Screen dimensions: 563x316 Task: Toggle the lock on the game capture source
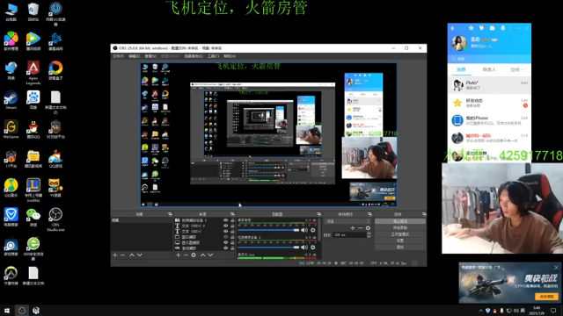(232, 248)
